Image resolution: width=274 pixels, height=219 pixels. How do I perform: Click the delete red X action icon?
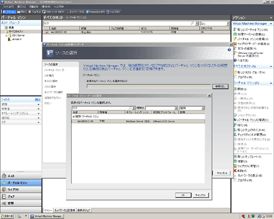pos(235,170)
